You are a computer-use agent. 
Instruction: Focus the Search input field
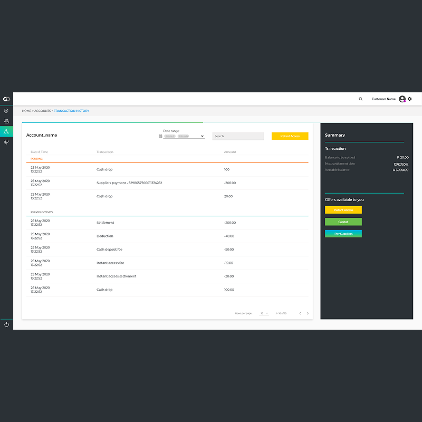point(238,136)
